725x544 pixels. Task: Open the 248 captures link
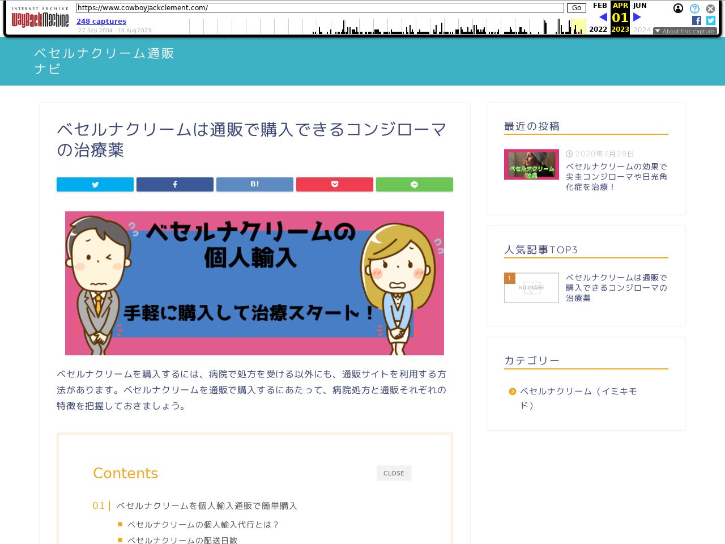click(101, 22)
